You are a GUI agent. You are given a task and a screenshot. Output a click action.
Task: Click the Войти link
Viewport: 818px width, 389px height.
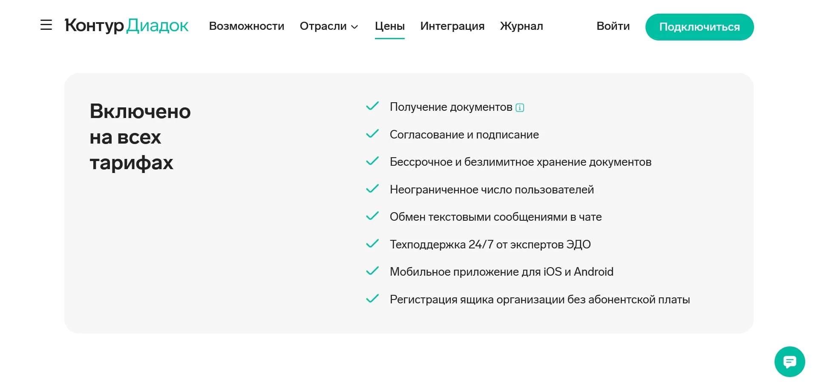[613, 26]
